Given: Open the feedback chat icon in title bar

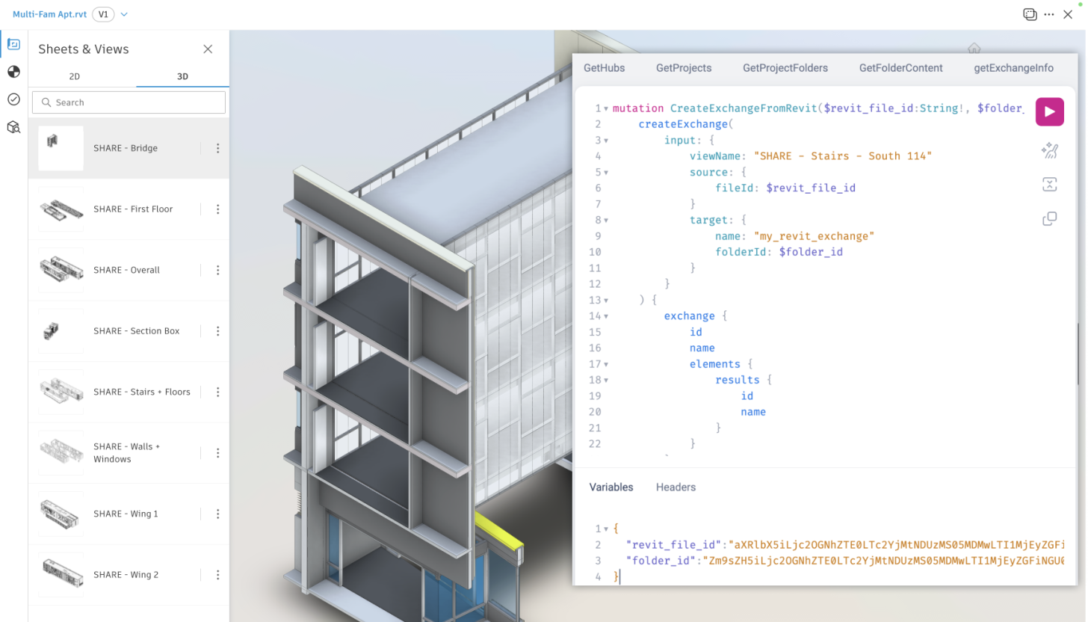Looking at the screenshot, I should (1030, 13).
